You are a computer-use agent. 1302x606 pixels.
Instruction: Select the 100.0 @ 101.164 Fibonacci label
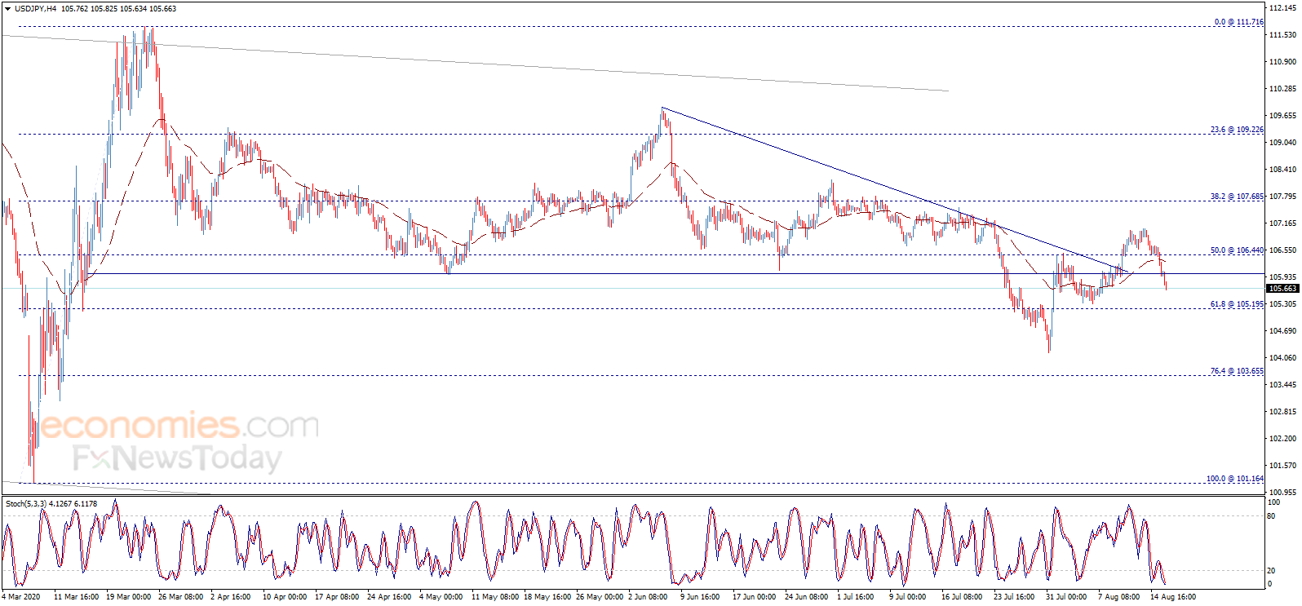pyautogui.click(x=1235, y=479)
